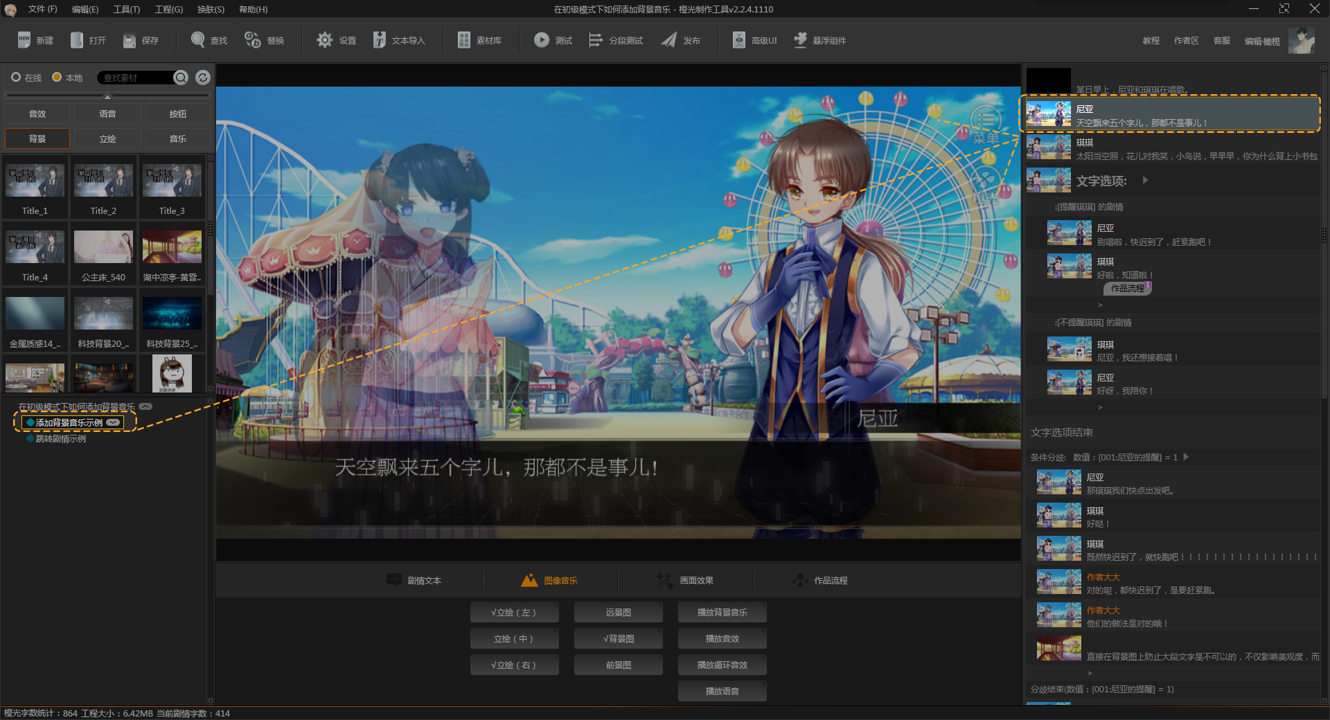Open the 素材库 asset library icon
The height and width of the screenshot is (720, 1330).
tap(463, 40)
